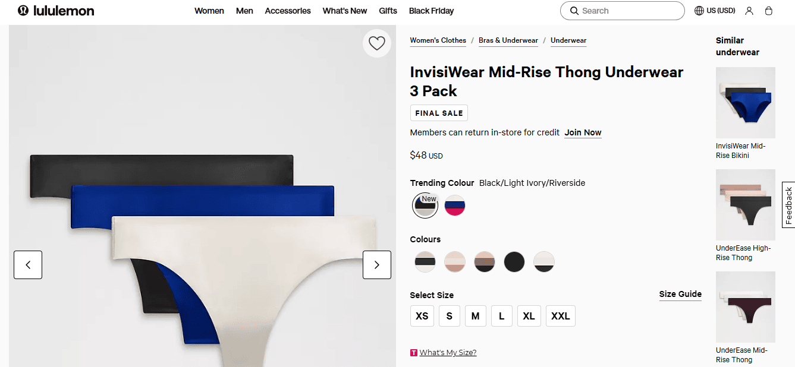Add item to wishlist with heart icon
Screen dimensions: 795x367
(376, 43)
